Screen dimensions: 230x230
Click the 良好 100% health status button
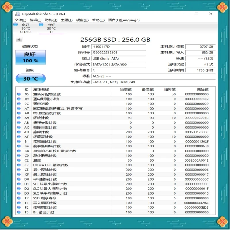tap(30, 57)
